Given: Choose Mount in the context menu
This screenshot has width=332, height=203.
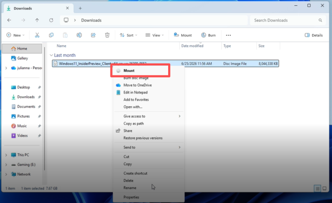Looking at the screenshot, I should click(x=148, y=71).
